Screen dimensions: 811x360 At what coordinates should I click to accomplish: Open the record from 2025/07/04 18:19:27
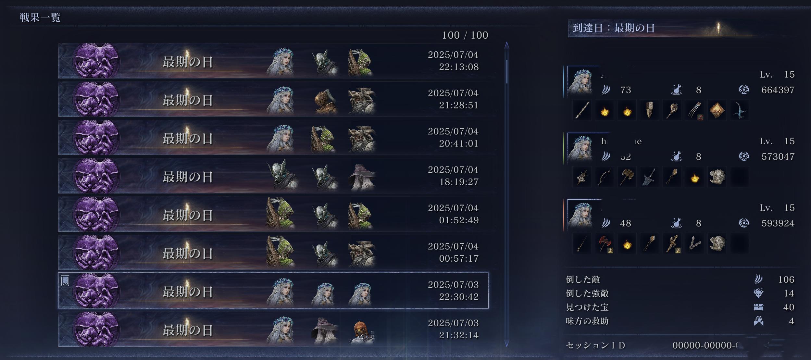point(273,176)
